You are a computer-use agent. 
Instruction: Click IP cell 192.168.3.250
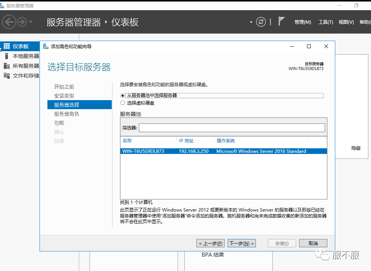click(193, 151)
